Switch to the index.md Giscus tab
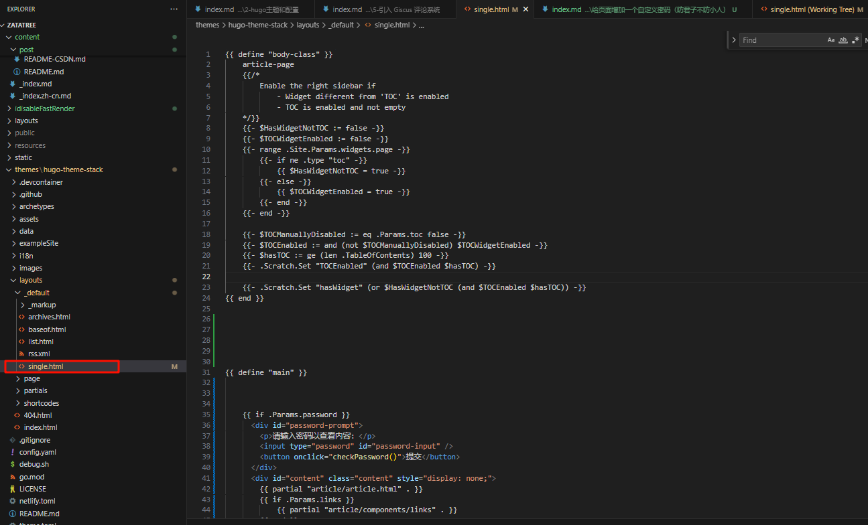The image size is (868, 525). click(385, 9)
